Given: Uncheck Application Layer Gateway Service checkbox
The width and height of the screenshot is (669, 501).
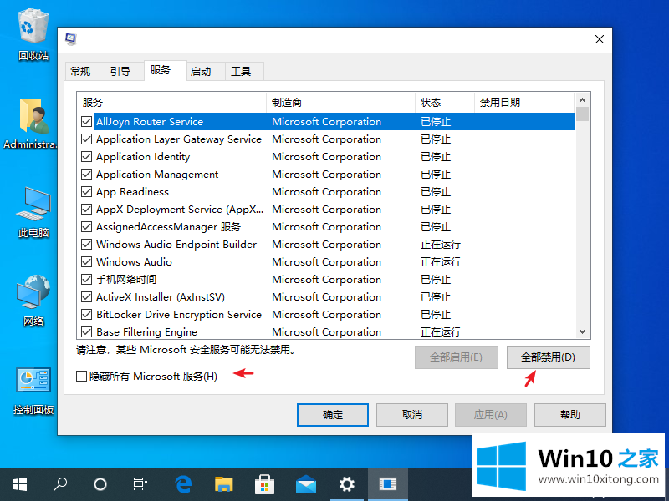Looking at the screenshot, I should pos(87,139).
